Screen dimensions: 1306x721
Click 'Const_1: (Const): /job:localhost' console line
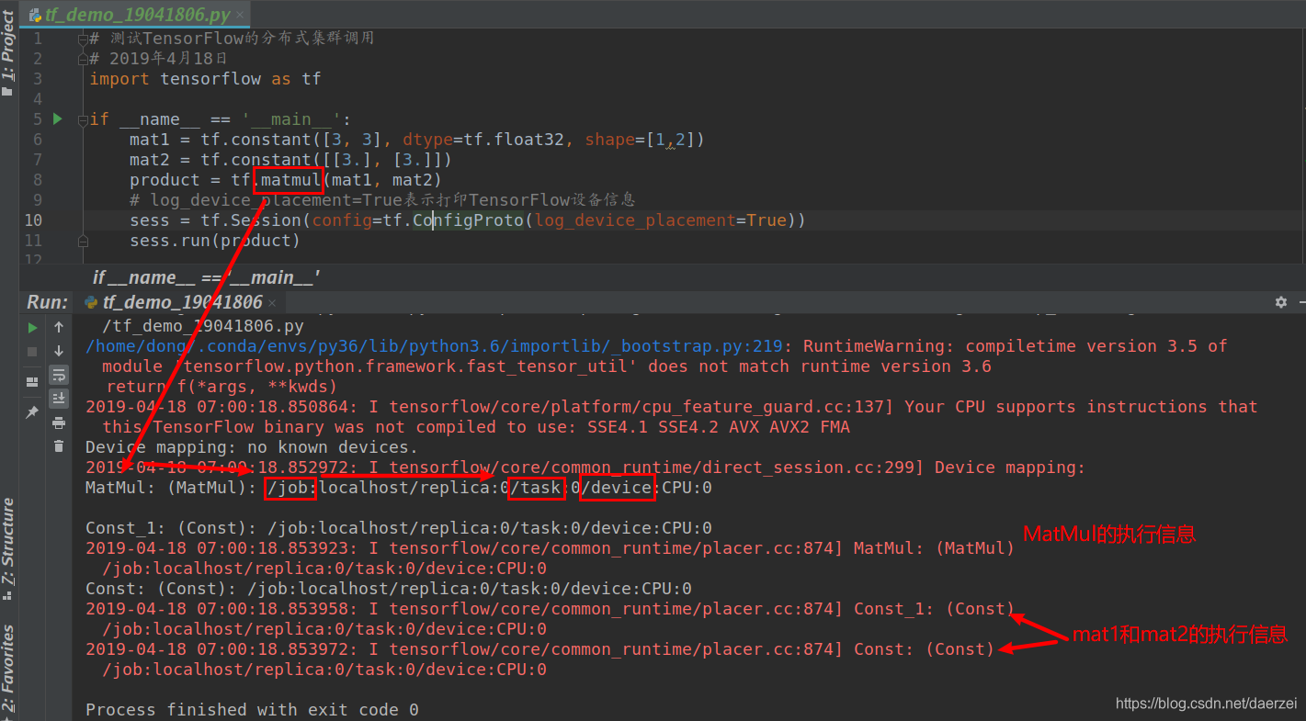[398, 528]
